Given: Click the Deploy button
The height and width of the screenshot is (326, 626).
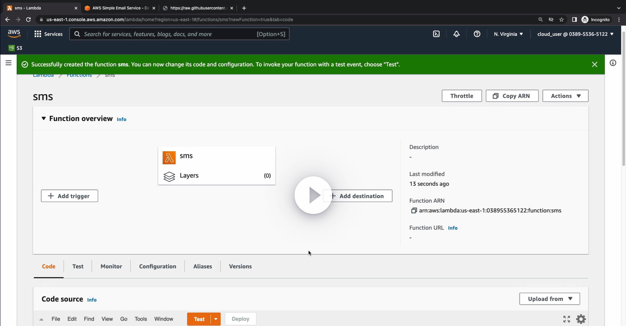Looking at the screenshot, I should tap(240, 319).
